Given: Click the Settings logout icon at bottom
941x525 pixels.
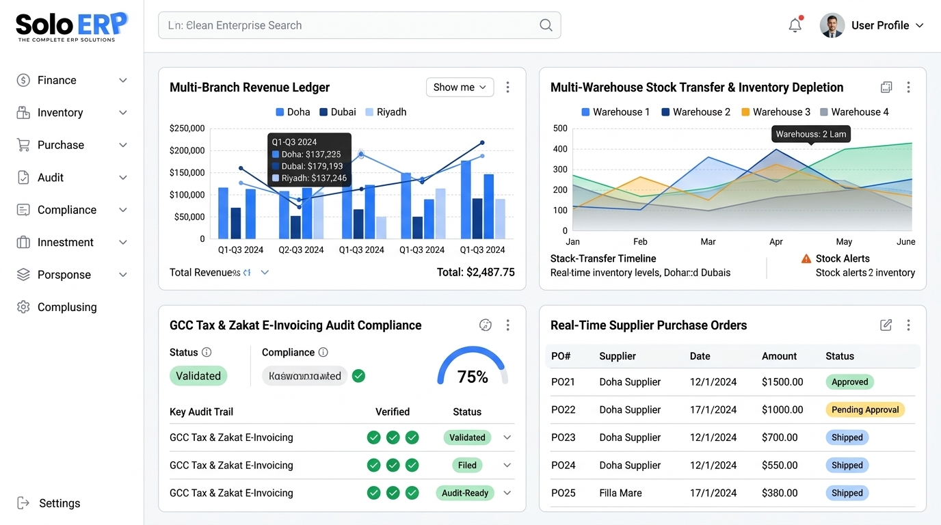Looking at the screenshot, I should 23,503.
